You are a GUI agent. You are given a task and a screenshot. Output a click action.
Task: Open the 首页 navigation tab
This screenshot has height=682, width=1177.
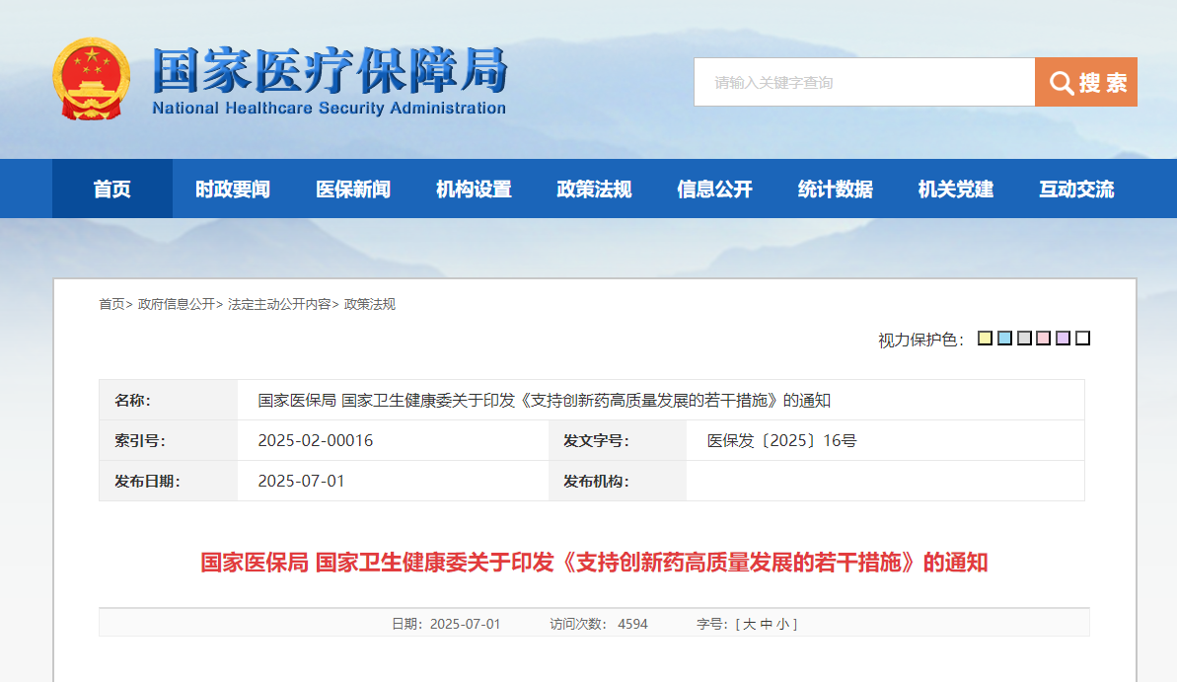pyautogui.click(x=112, y=189)
